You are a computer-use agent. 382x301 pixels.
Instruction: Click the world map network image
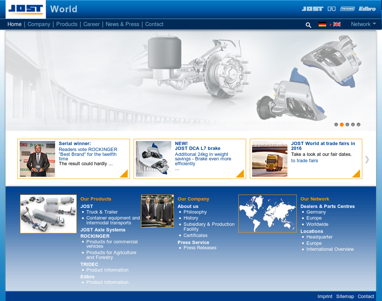(267, 214)
